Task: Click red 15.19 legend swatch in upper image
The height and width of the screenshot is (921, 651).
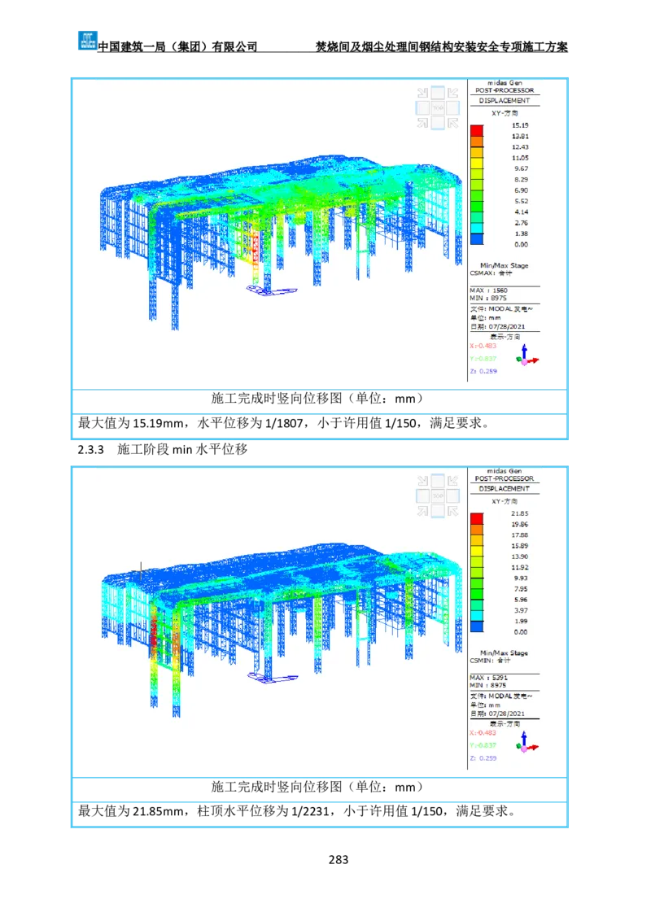Action: coord(477,131)
